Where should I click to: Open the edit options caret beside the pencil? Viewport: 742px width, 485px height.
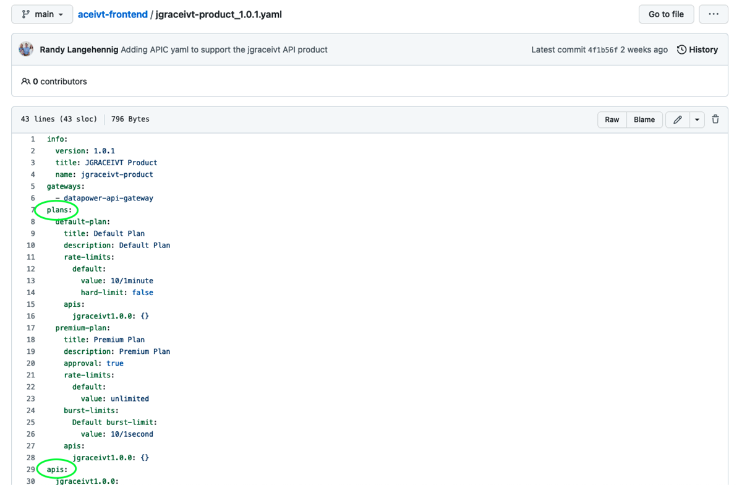click(697, 119)
